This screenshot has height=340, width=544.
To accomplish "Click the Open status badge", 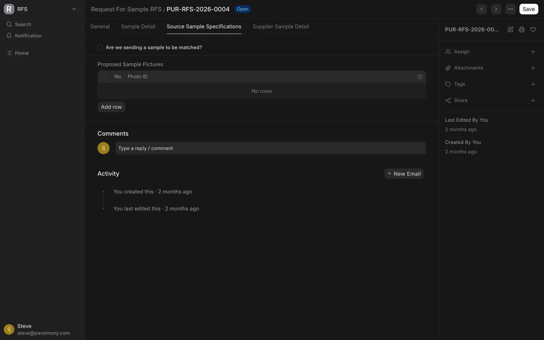I will coord(243,9).
